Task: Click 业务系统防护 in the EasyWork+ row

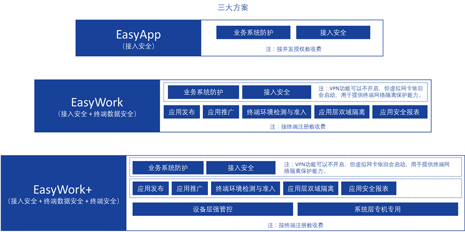Action: [168, 168]
